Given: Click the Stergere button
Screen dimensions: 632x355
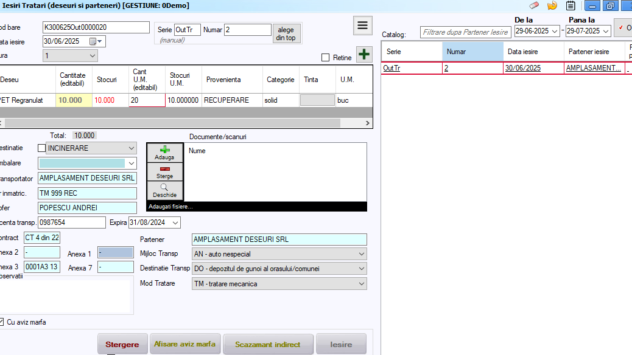Looking at the screenshot, I should 122,344.
